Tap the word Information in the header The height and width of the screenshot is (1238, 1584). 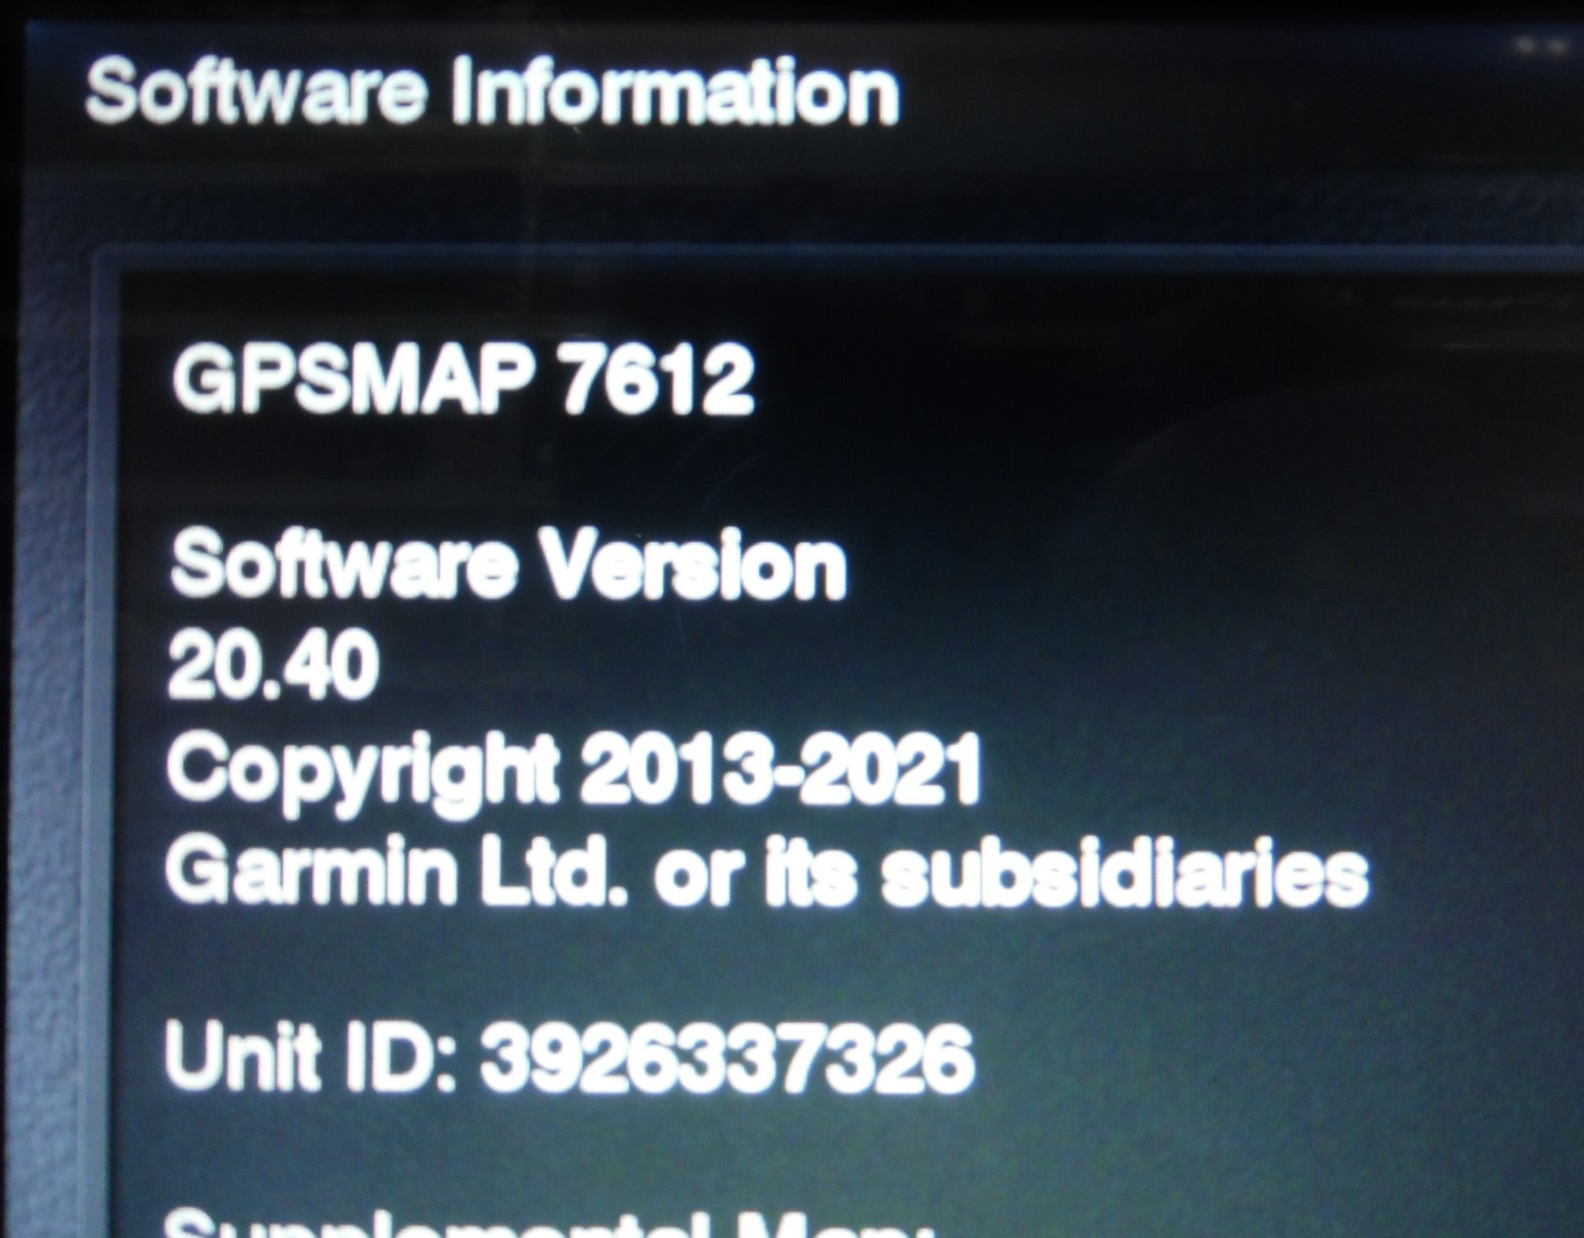(x=676, y=91)
